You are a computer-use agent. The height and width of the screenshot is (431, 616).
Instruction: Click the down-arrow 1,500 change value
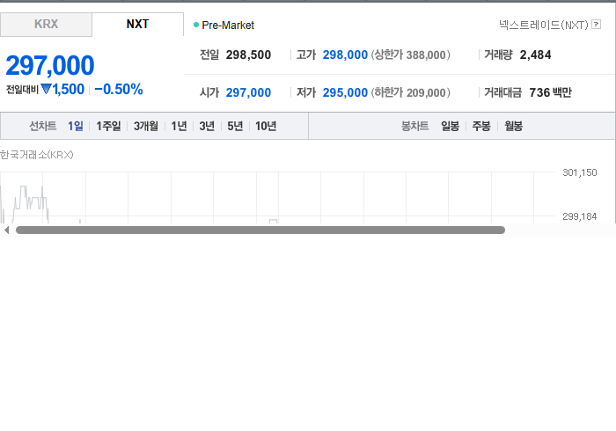click(62, 90)
